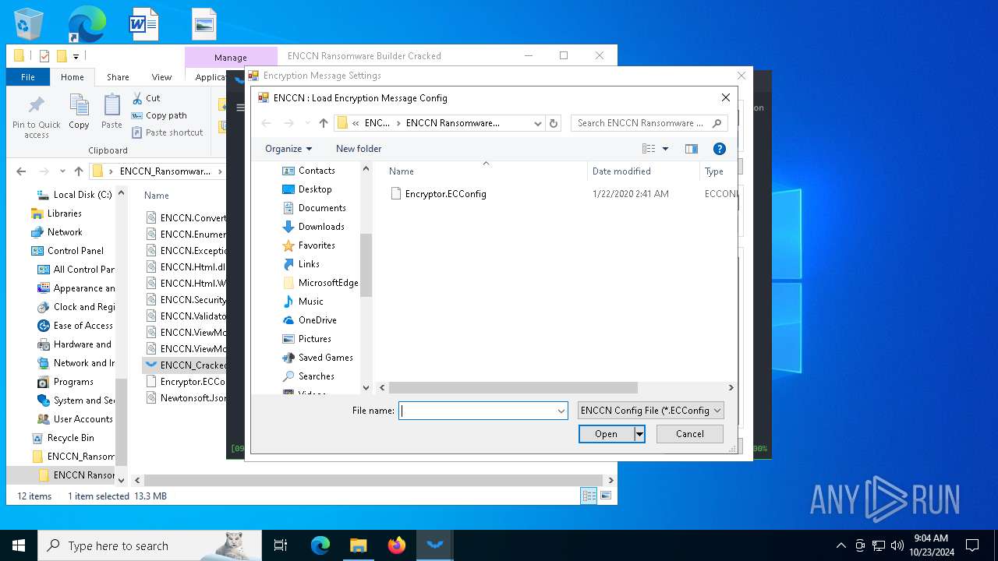Viewport: 998px width, 561px height.
Task: Click the dialog Up one level arrow
Action: (324, 123)
